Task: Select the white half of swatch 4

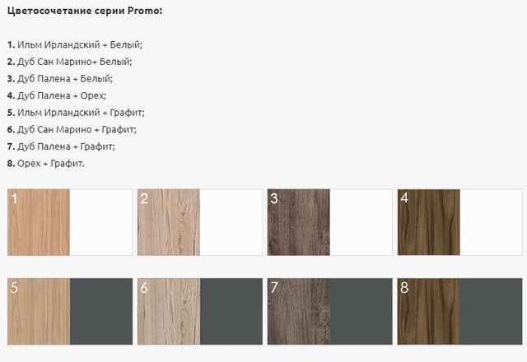Action: 491,222
